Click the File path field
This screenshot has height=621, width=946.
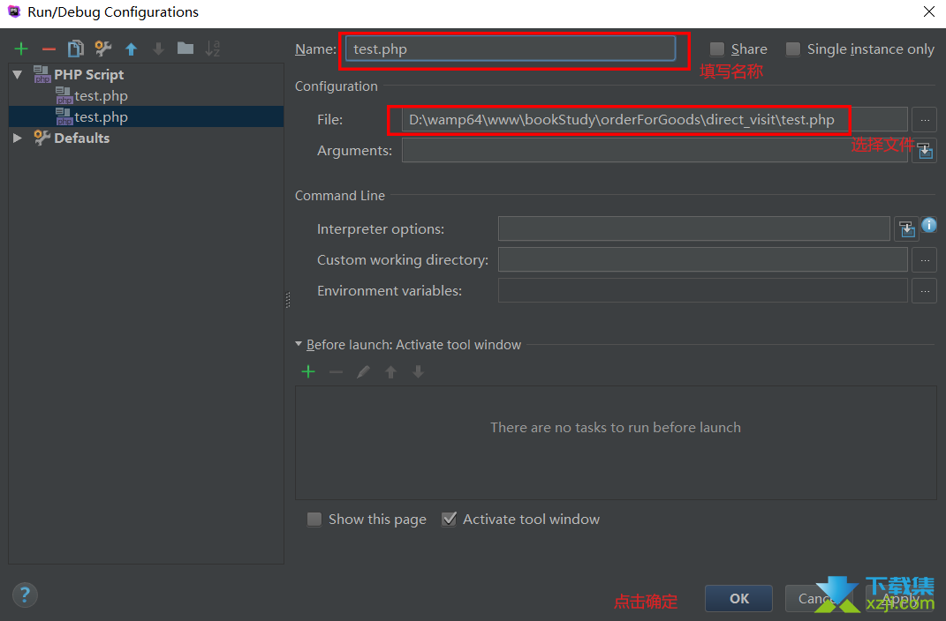tap(655, 119)
